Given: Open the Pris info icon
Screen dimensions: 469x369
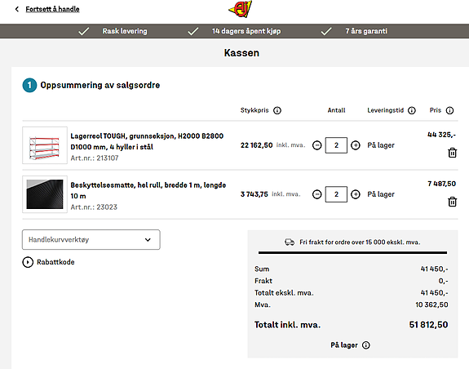Looking at the screenshot, I should click(x=449, y=110).
